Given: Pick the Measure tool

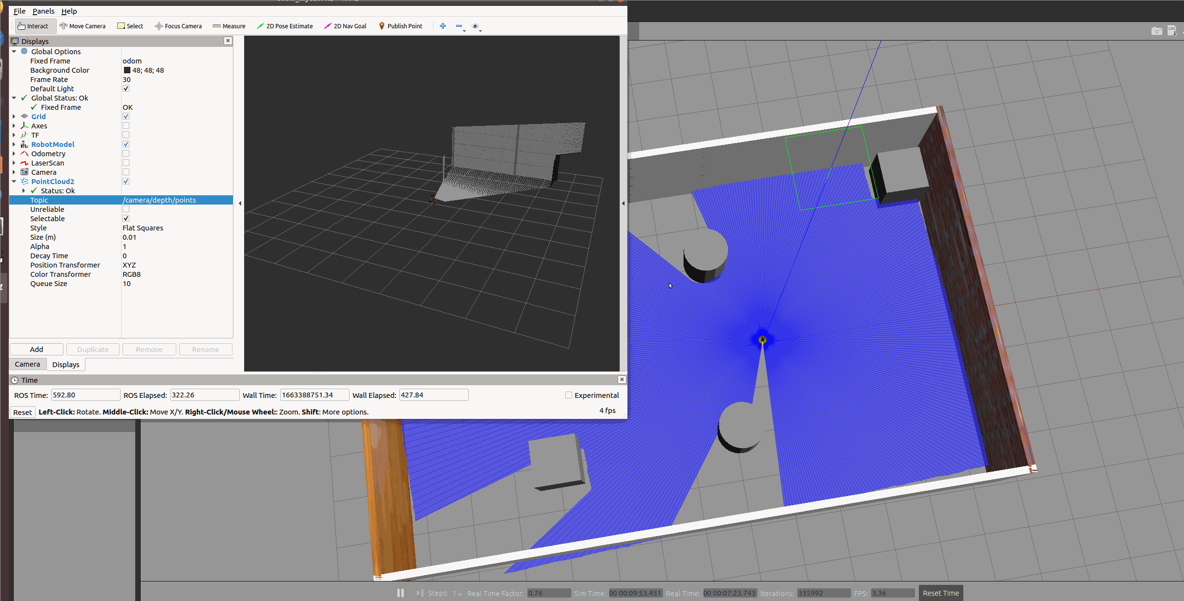Looking at the screenshot, I should (x=229, y=26).
